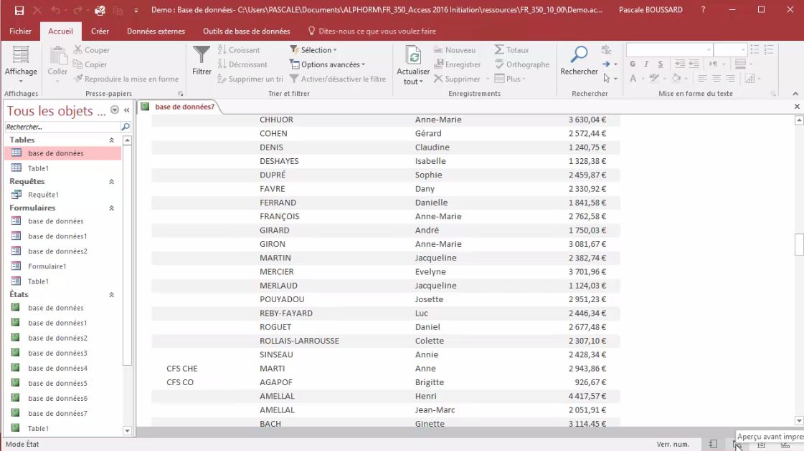Click the name cell ROLLAIS-LARROUSSE

[x=300, y=341]
